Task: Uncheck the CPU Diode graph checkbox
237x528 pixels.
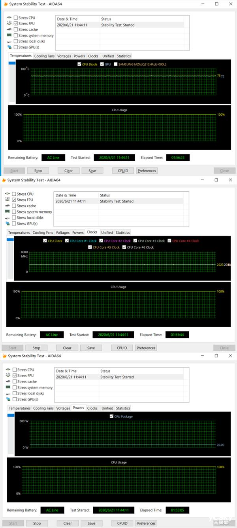Action: (x=79, y=64)
